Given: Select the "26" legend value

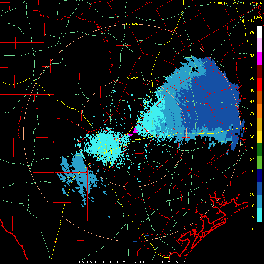Looking at the screenshot, I should pyautogui.click(x=252, y=148).
